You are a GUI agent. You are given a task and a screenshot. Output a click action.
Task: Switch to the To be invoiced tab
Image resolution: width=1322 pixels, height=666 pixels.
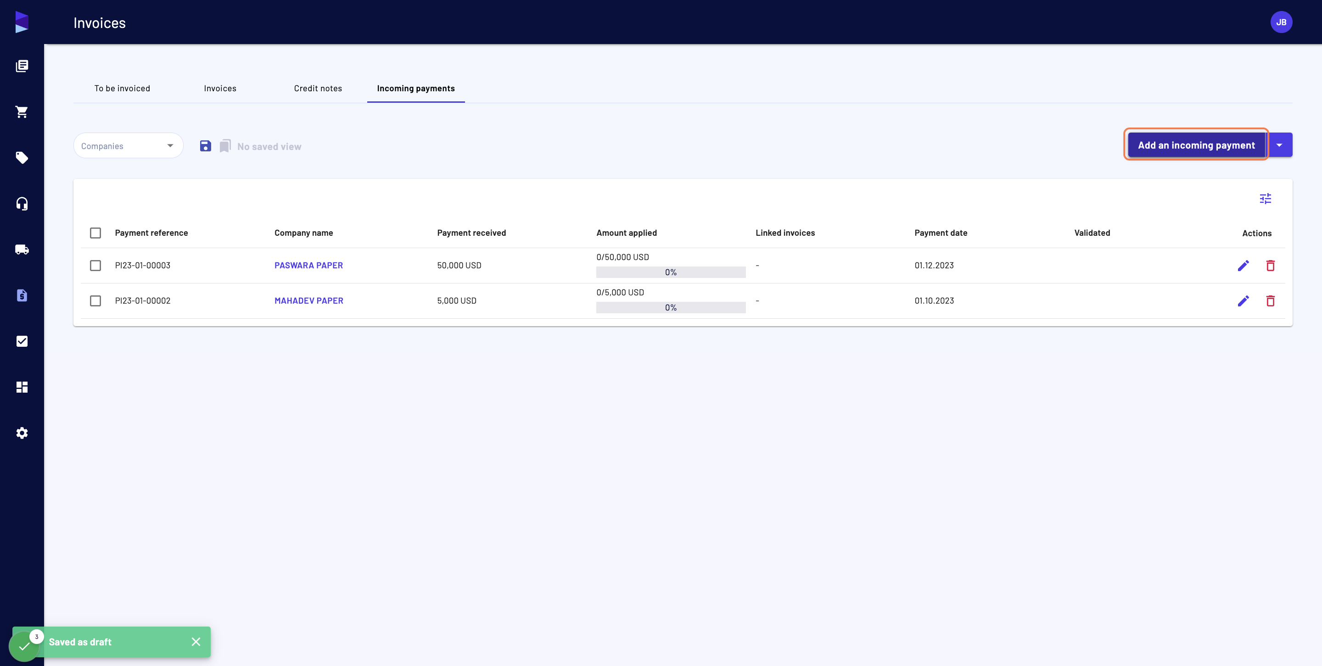122,88
